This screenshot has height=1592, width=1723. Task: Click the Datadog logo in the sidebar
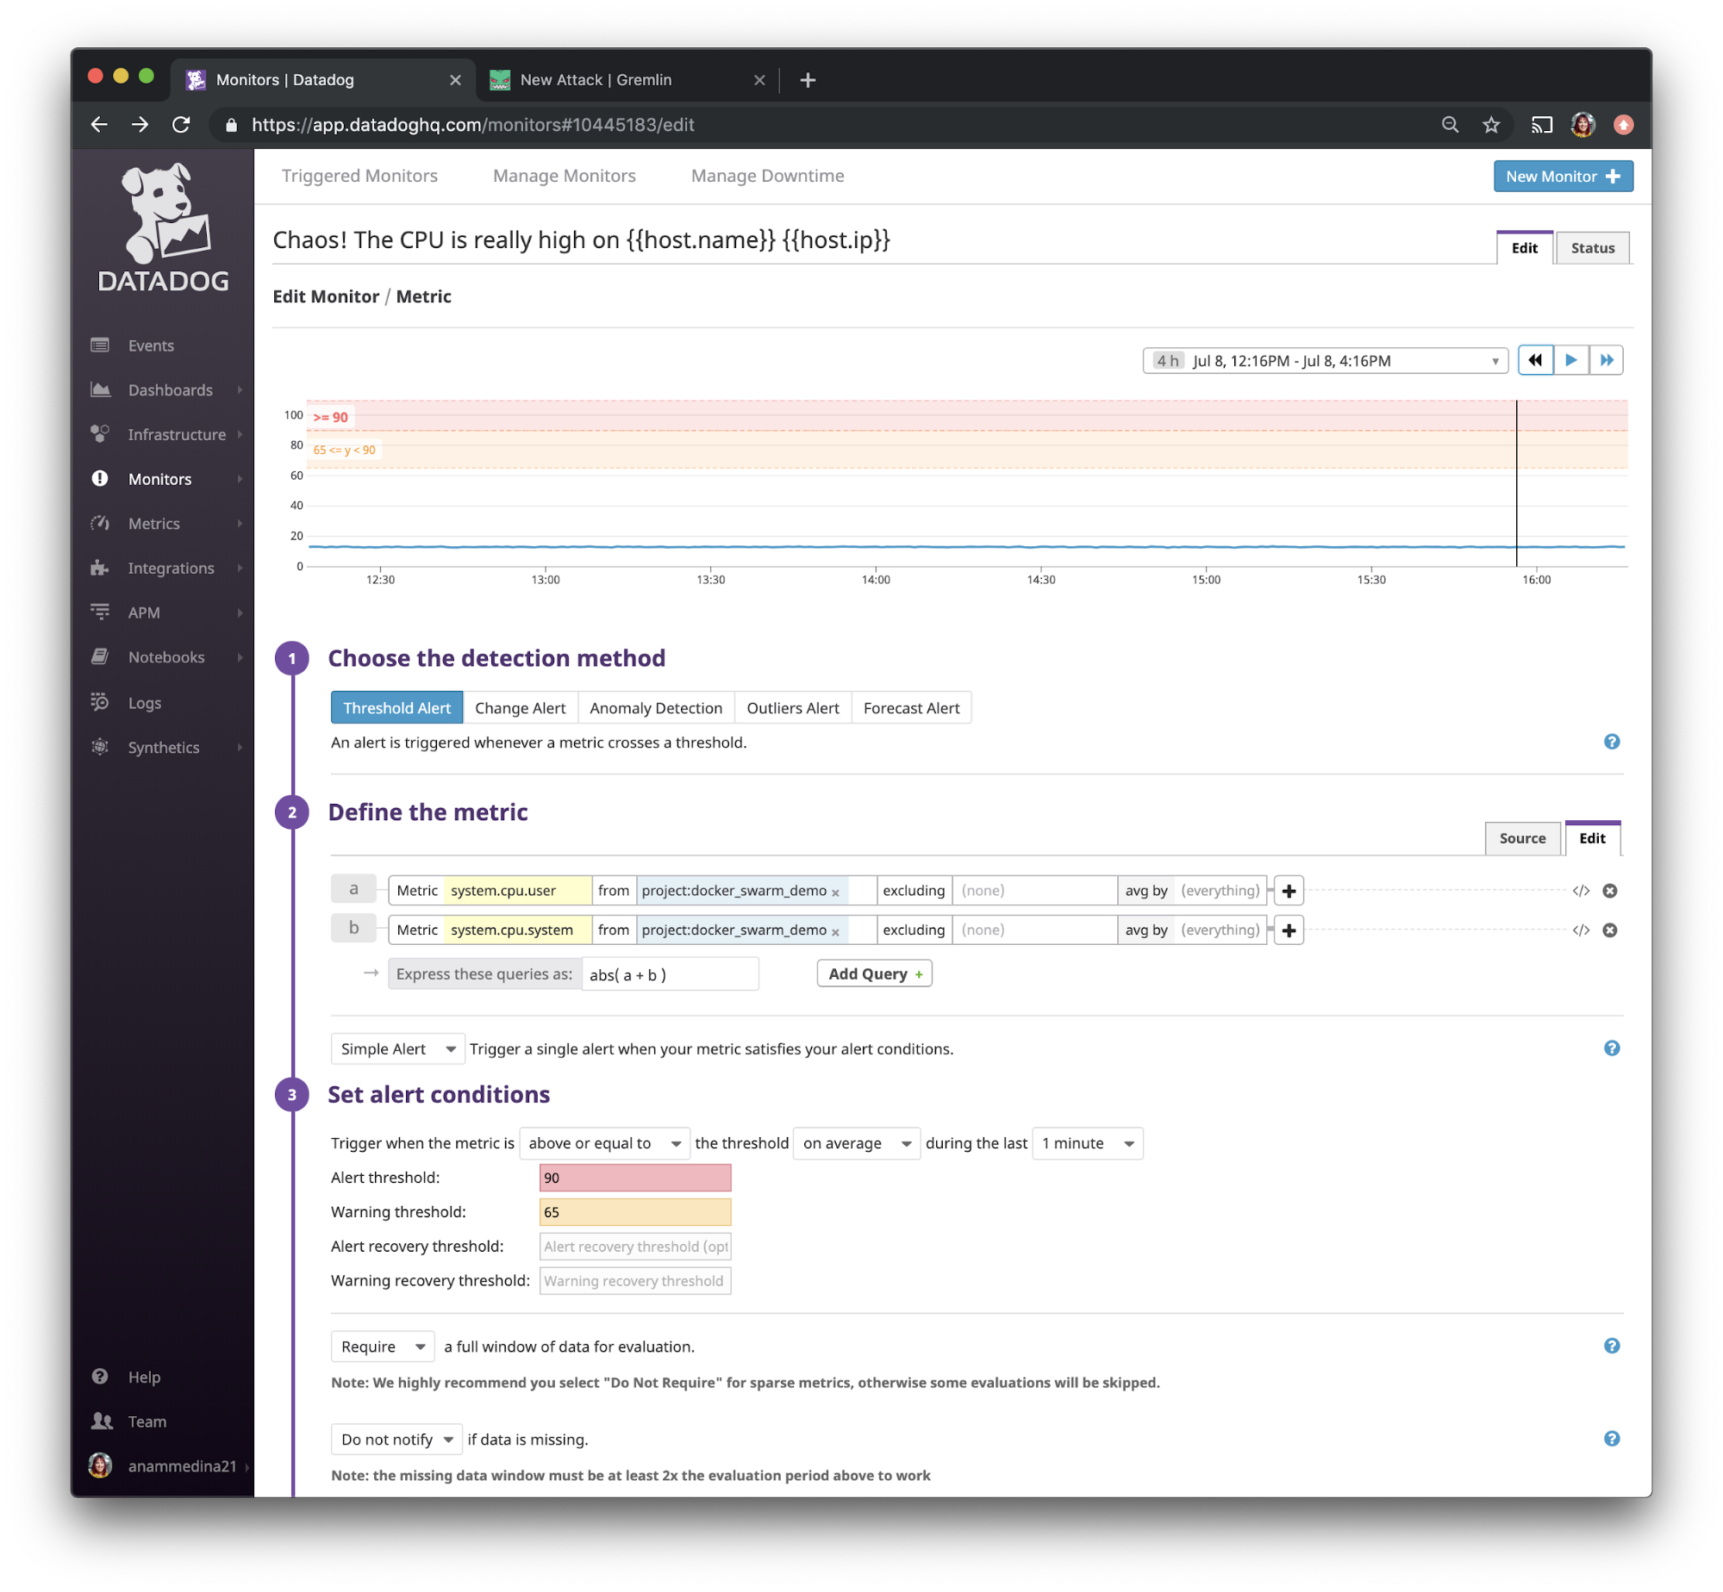pos(163,228)
